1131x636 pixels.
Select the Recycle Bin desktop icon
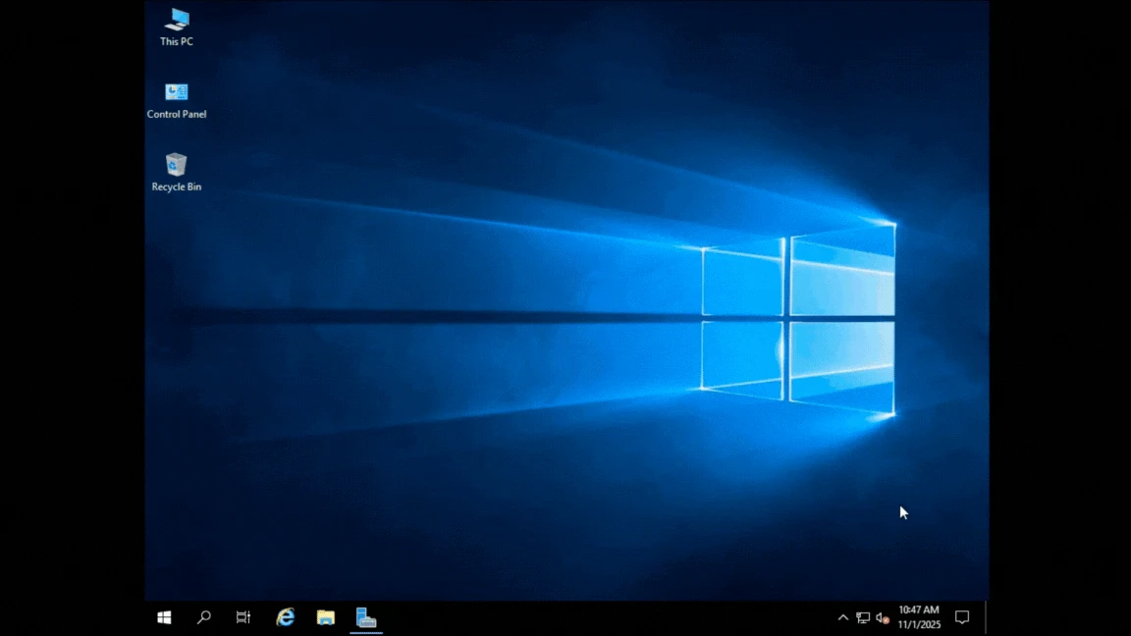tap(177, 165)
